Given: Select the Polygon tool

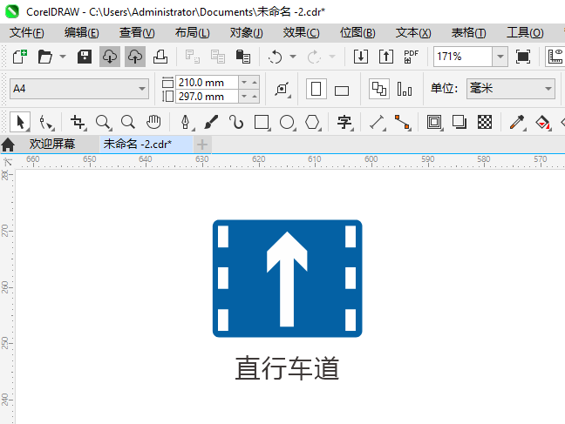Looking at the screenshot, I should pos(313,123).
